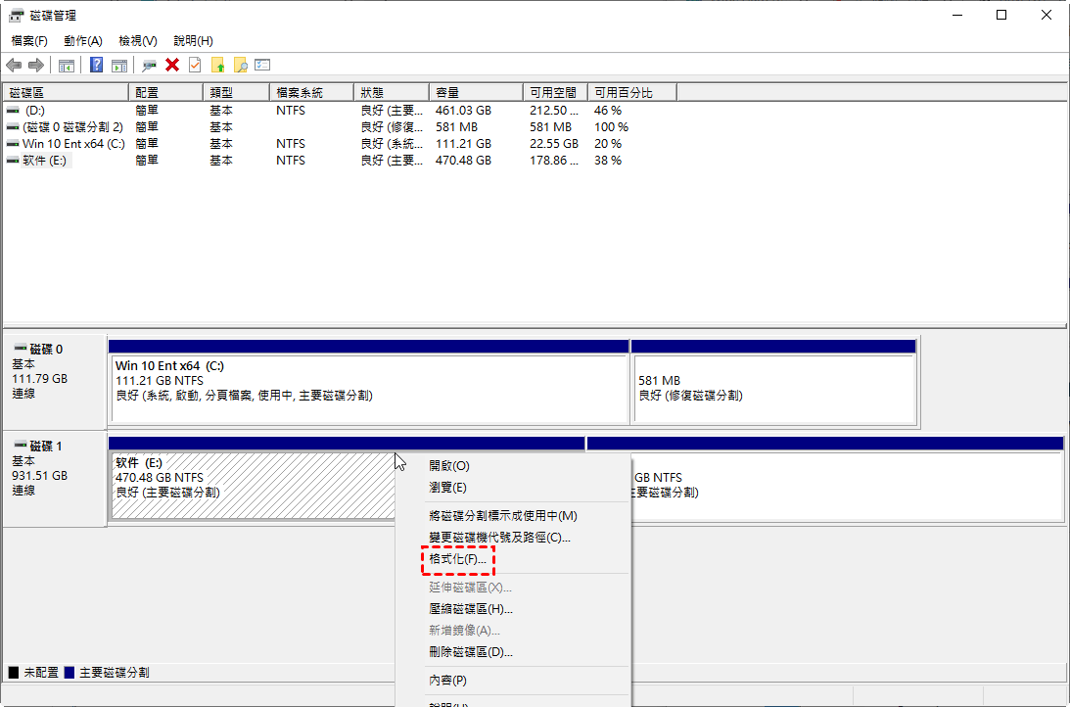Open the 檔案(F) menu

[29, 41]
